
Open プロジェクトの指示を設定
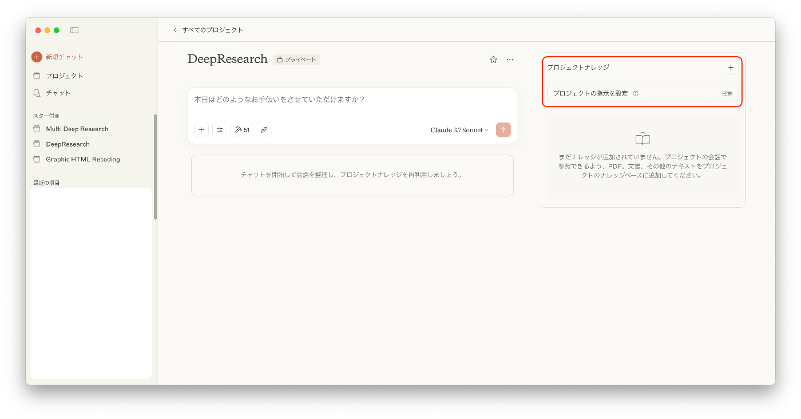(643, 93)
